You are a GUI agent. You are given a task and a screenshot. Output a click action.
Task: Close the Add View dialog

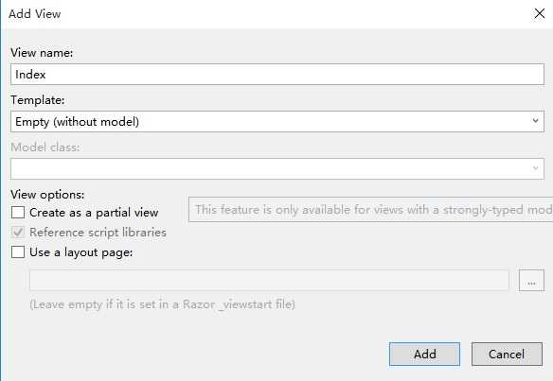coord(539,14)
